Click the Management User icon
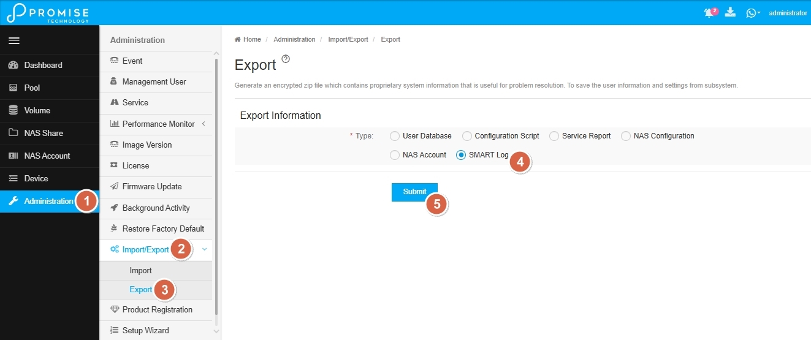The width and height of the screenshot is (811, 340). point(113,81)
